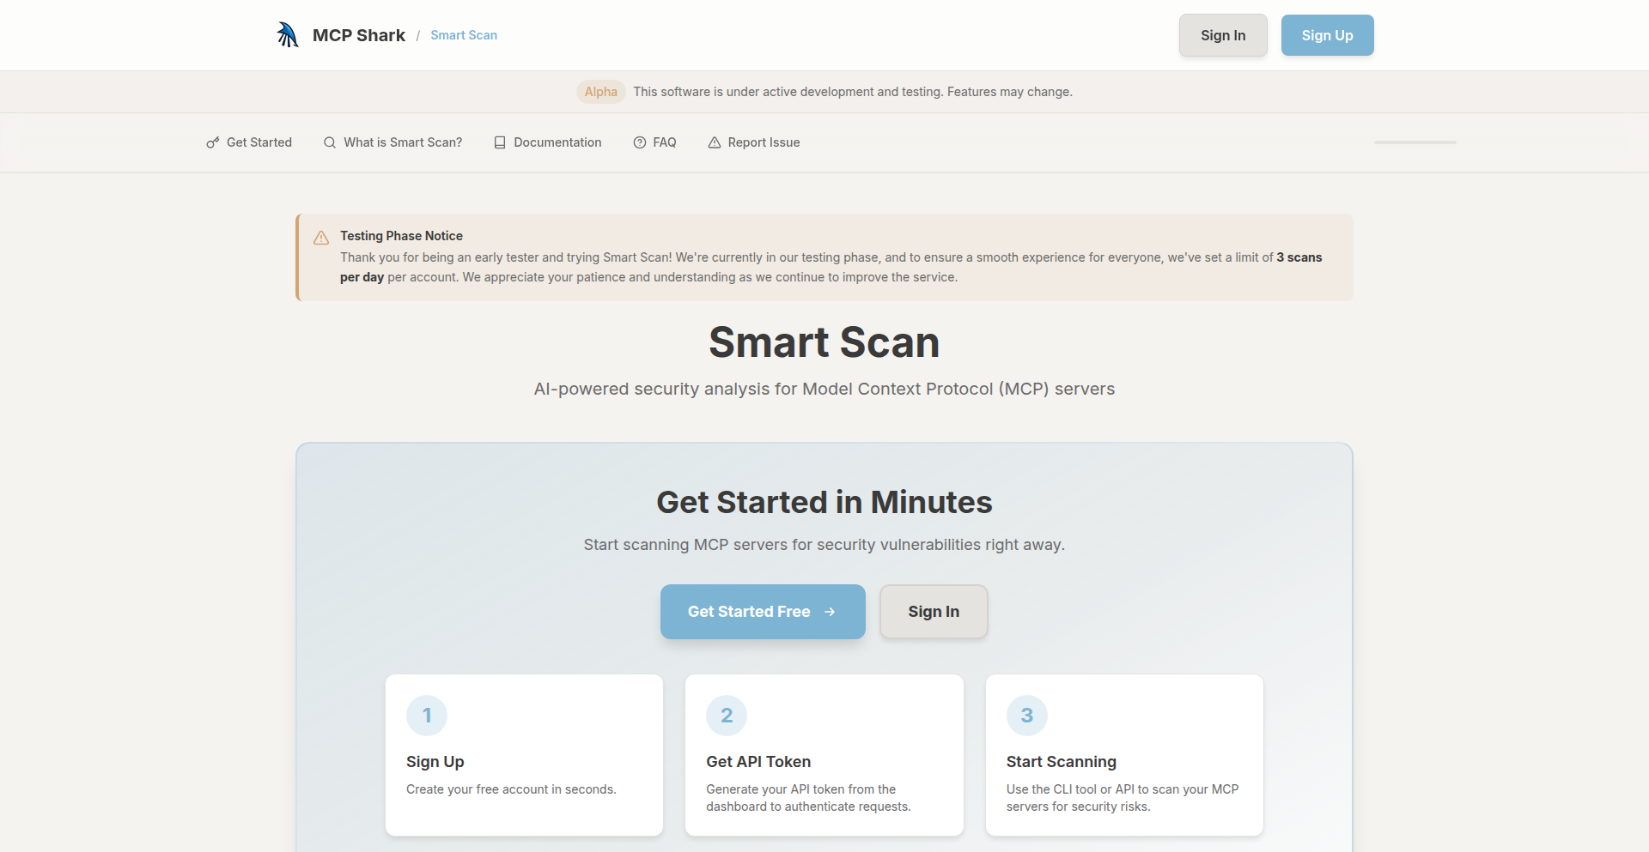The image size is (1649, 852).
Task: Click the step 1 circle in the Sign Up card
Action: (427, 715)
